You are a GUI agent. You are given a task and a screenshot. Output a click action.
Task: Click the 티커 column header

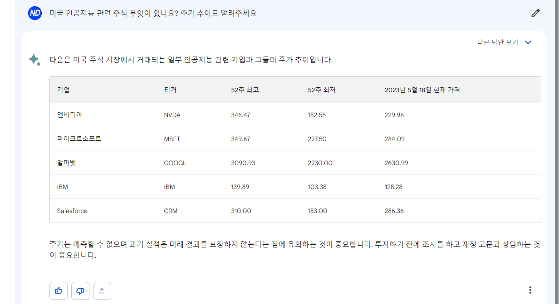(x=170, y=90)
